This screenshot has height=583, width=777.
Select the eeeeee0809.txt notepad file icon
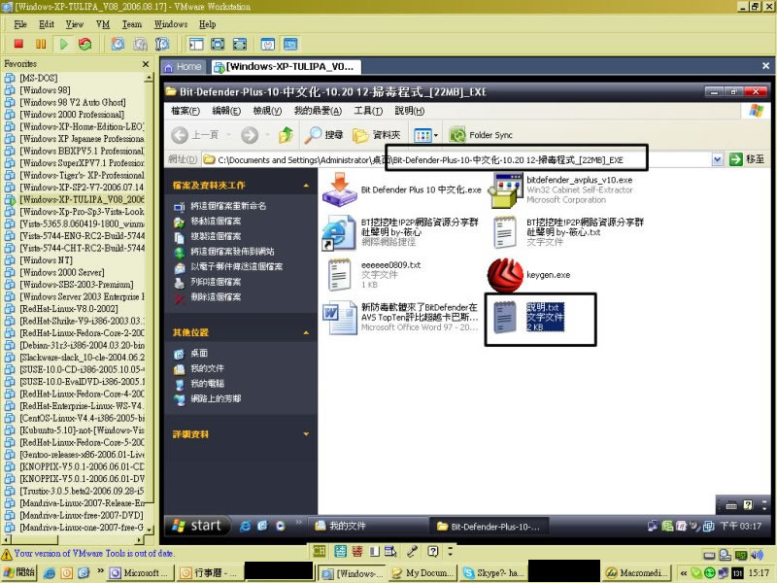point(340,275)
